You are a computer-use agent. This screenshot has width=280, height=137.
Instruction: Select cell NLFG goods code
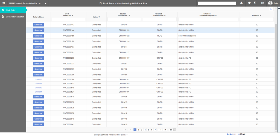click(x=160, y=36)
